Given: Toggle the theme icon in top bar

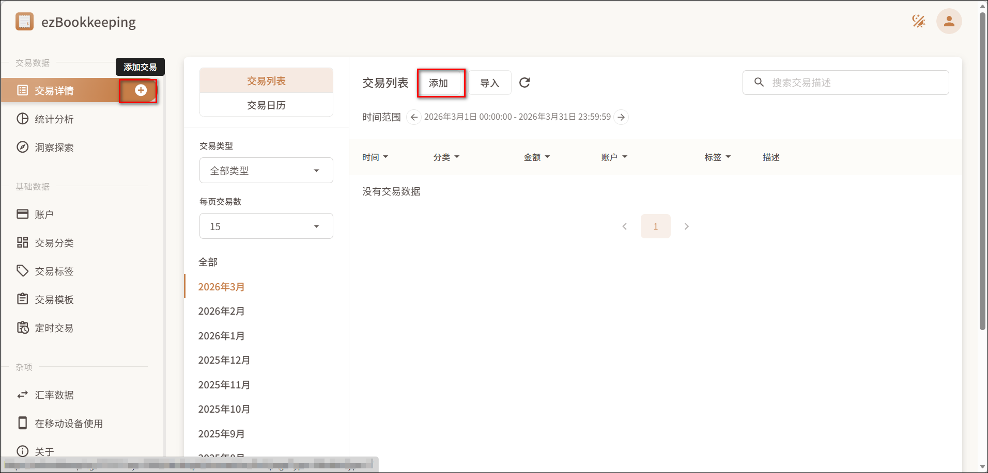Looking at the screenshot, I should [918, 22].
